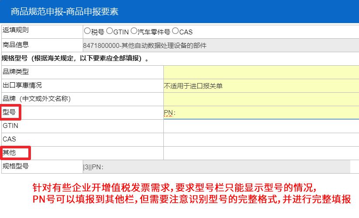The height and width of the screenshot is (218, 359).
Task: Pick the CAS radio option in 返填规则
Action: (x=176, y=31)
